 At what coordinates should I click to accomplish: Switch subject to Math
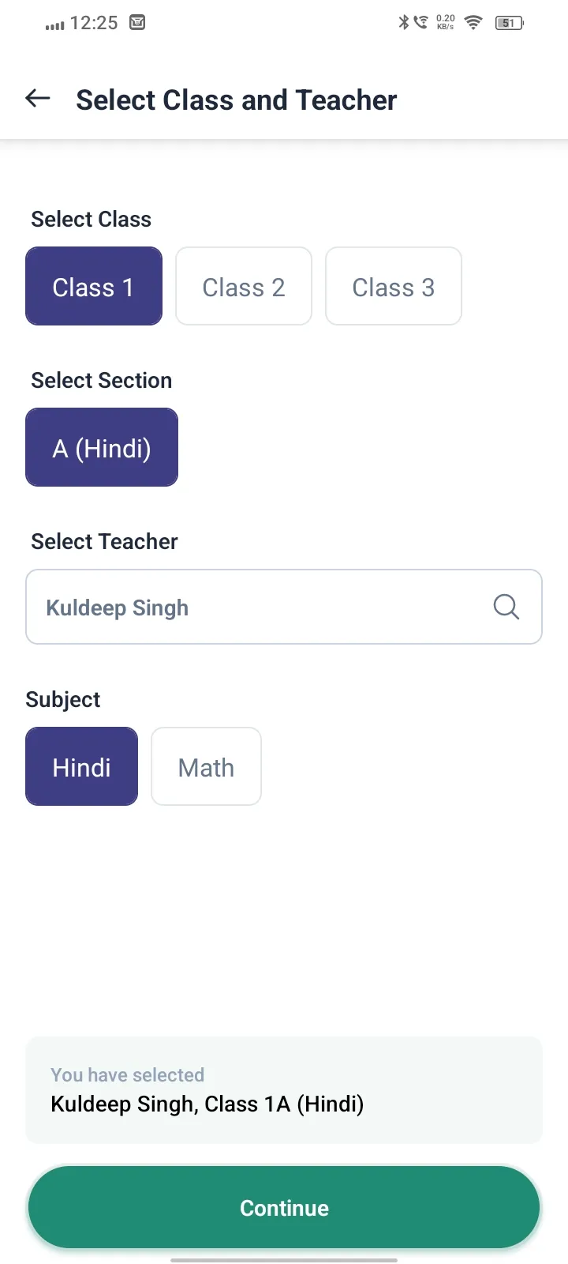coord(206,766)
